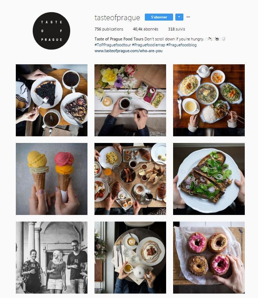This screenshot has width=258, height=298.
Task: Open the flowers and coffee table post
Action: (x=130, y=100)
